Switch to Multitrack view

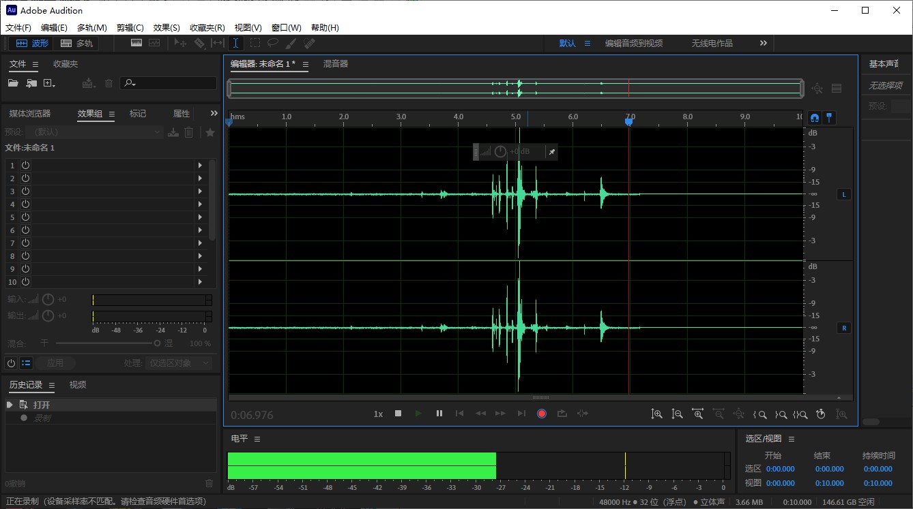click(77, 43)
